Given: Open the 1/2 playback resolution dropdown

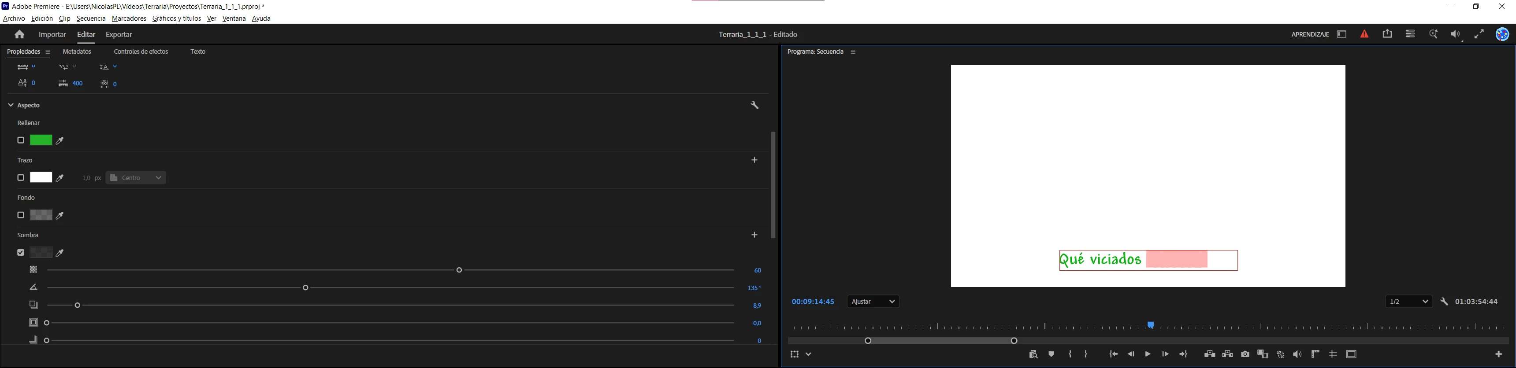Looking at the screenshot, I should (x=1409, y=302).
